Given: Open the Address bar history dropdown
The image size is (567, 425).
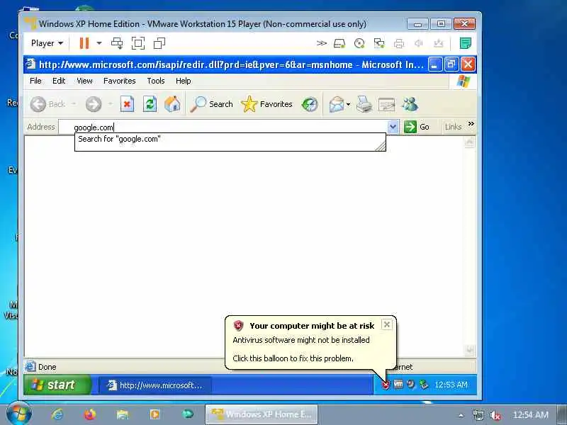Looking at the screenshot, I should (x=393, y=127).
